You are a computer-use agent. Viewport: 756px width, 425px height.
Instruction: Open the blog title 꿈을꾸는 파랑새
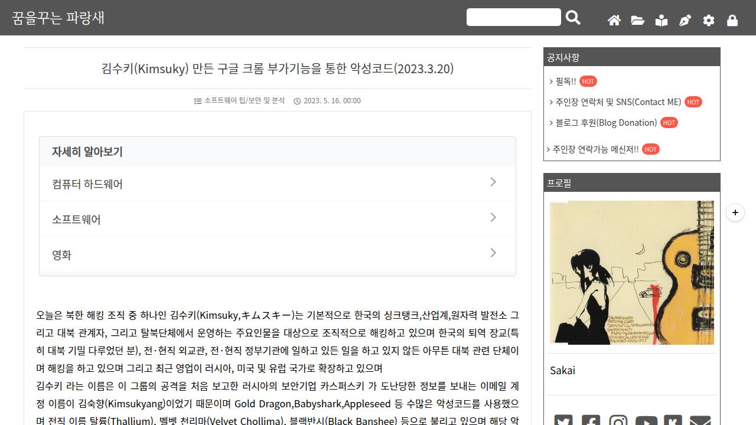(58, 18)
